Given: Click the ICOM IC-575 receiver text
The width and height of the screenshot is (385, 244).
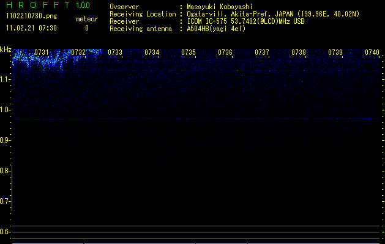Looking at the screenshot, I should [x=245, y=21].
